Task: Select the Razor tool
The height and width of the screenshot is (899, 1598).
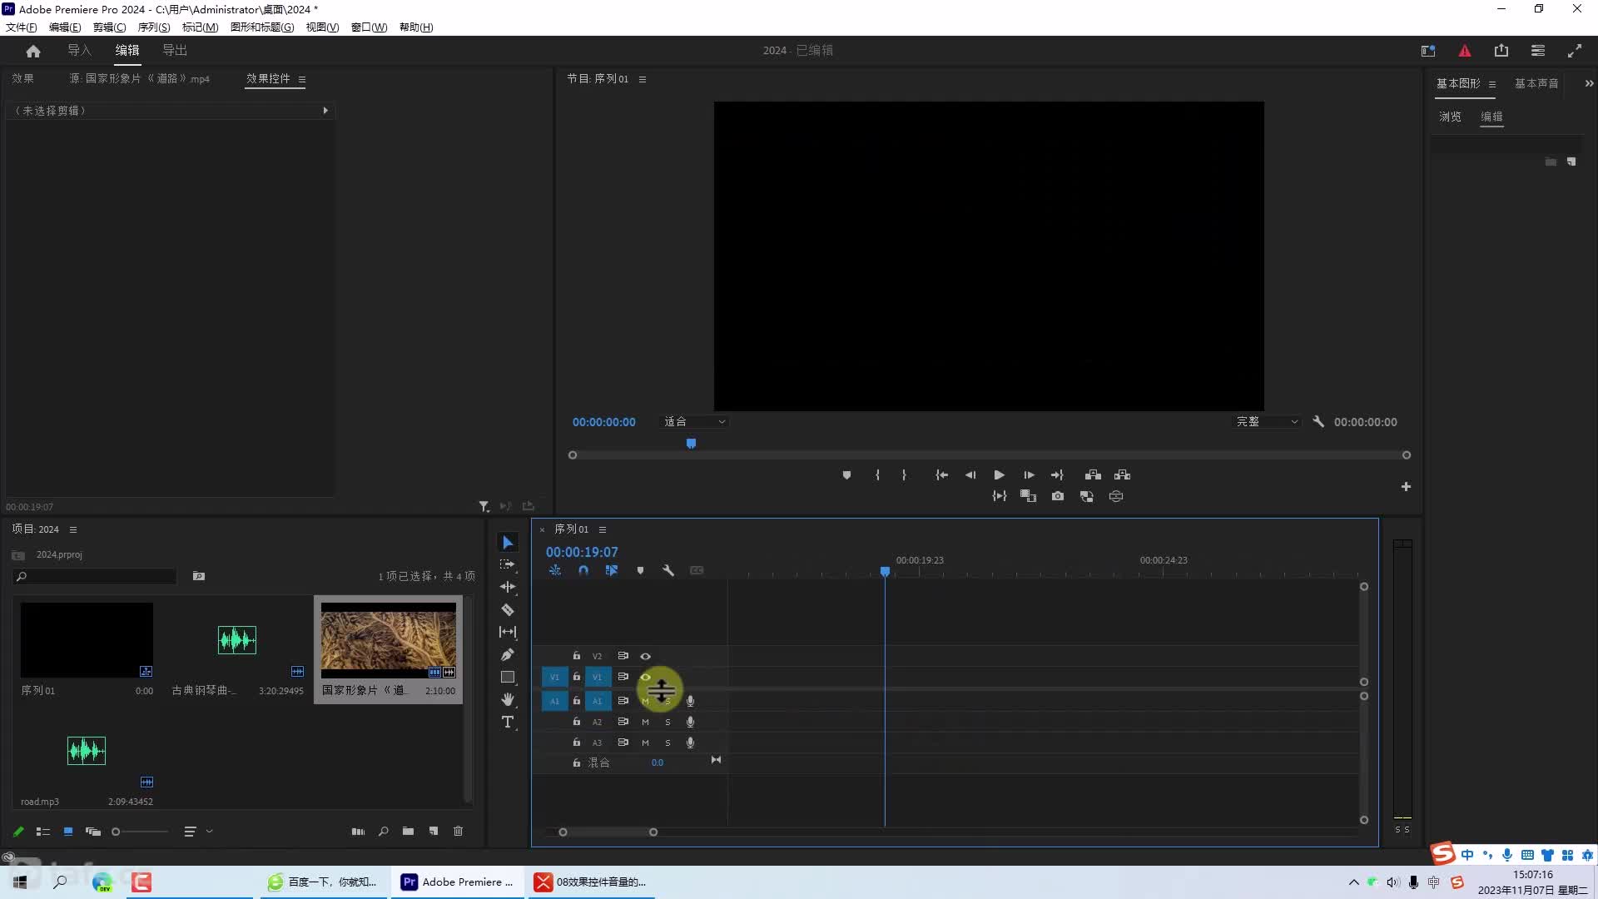Action: tap(508, 609)
